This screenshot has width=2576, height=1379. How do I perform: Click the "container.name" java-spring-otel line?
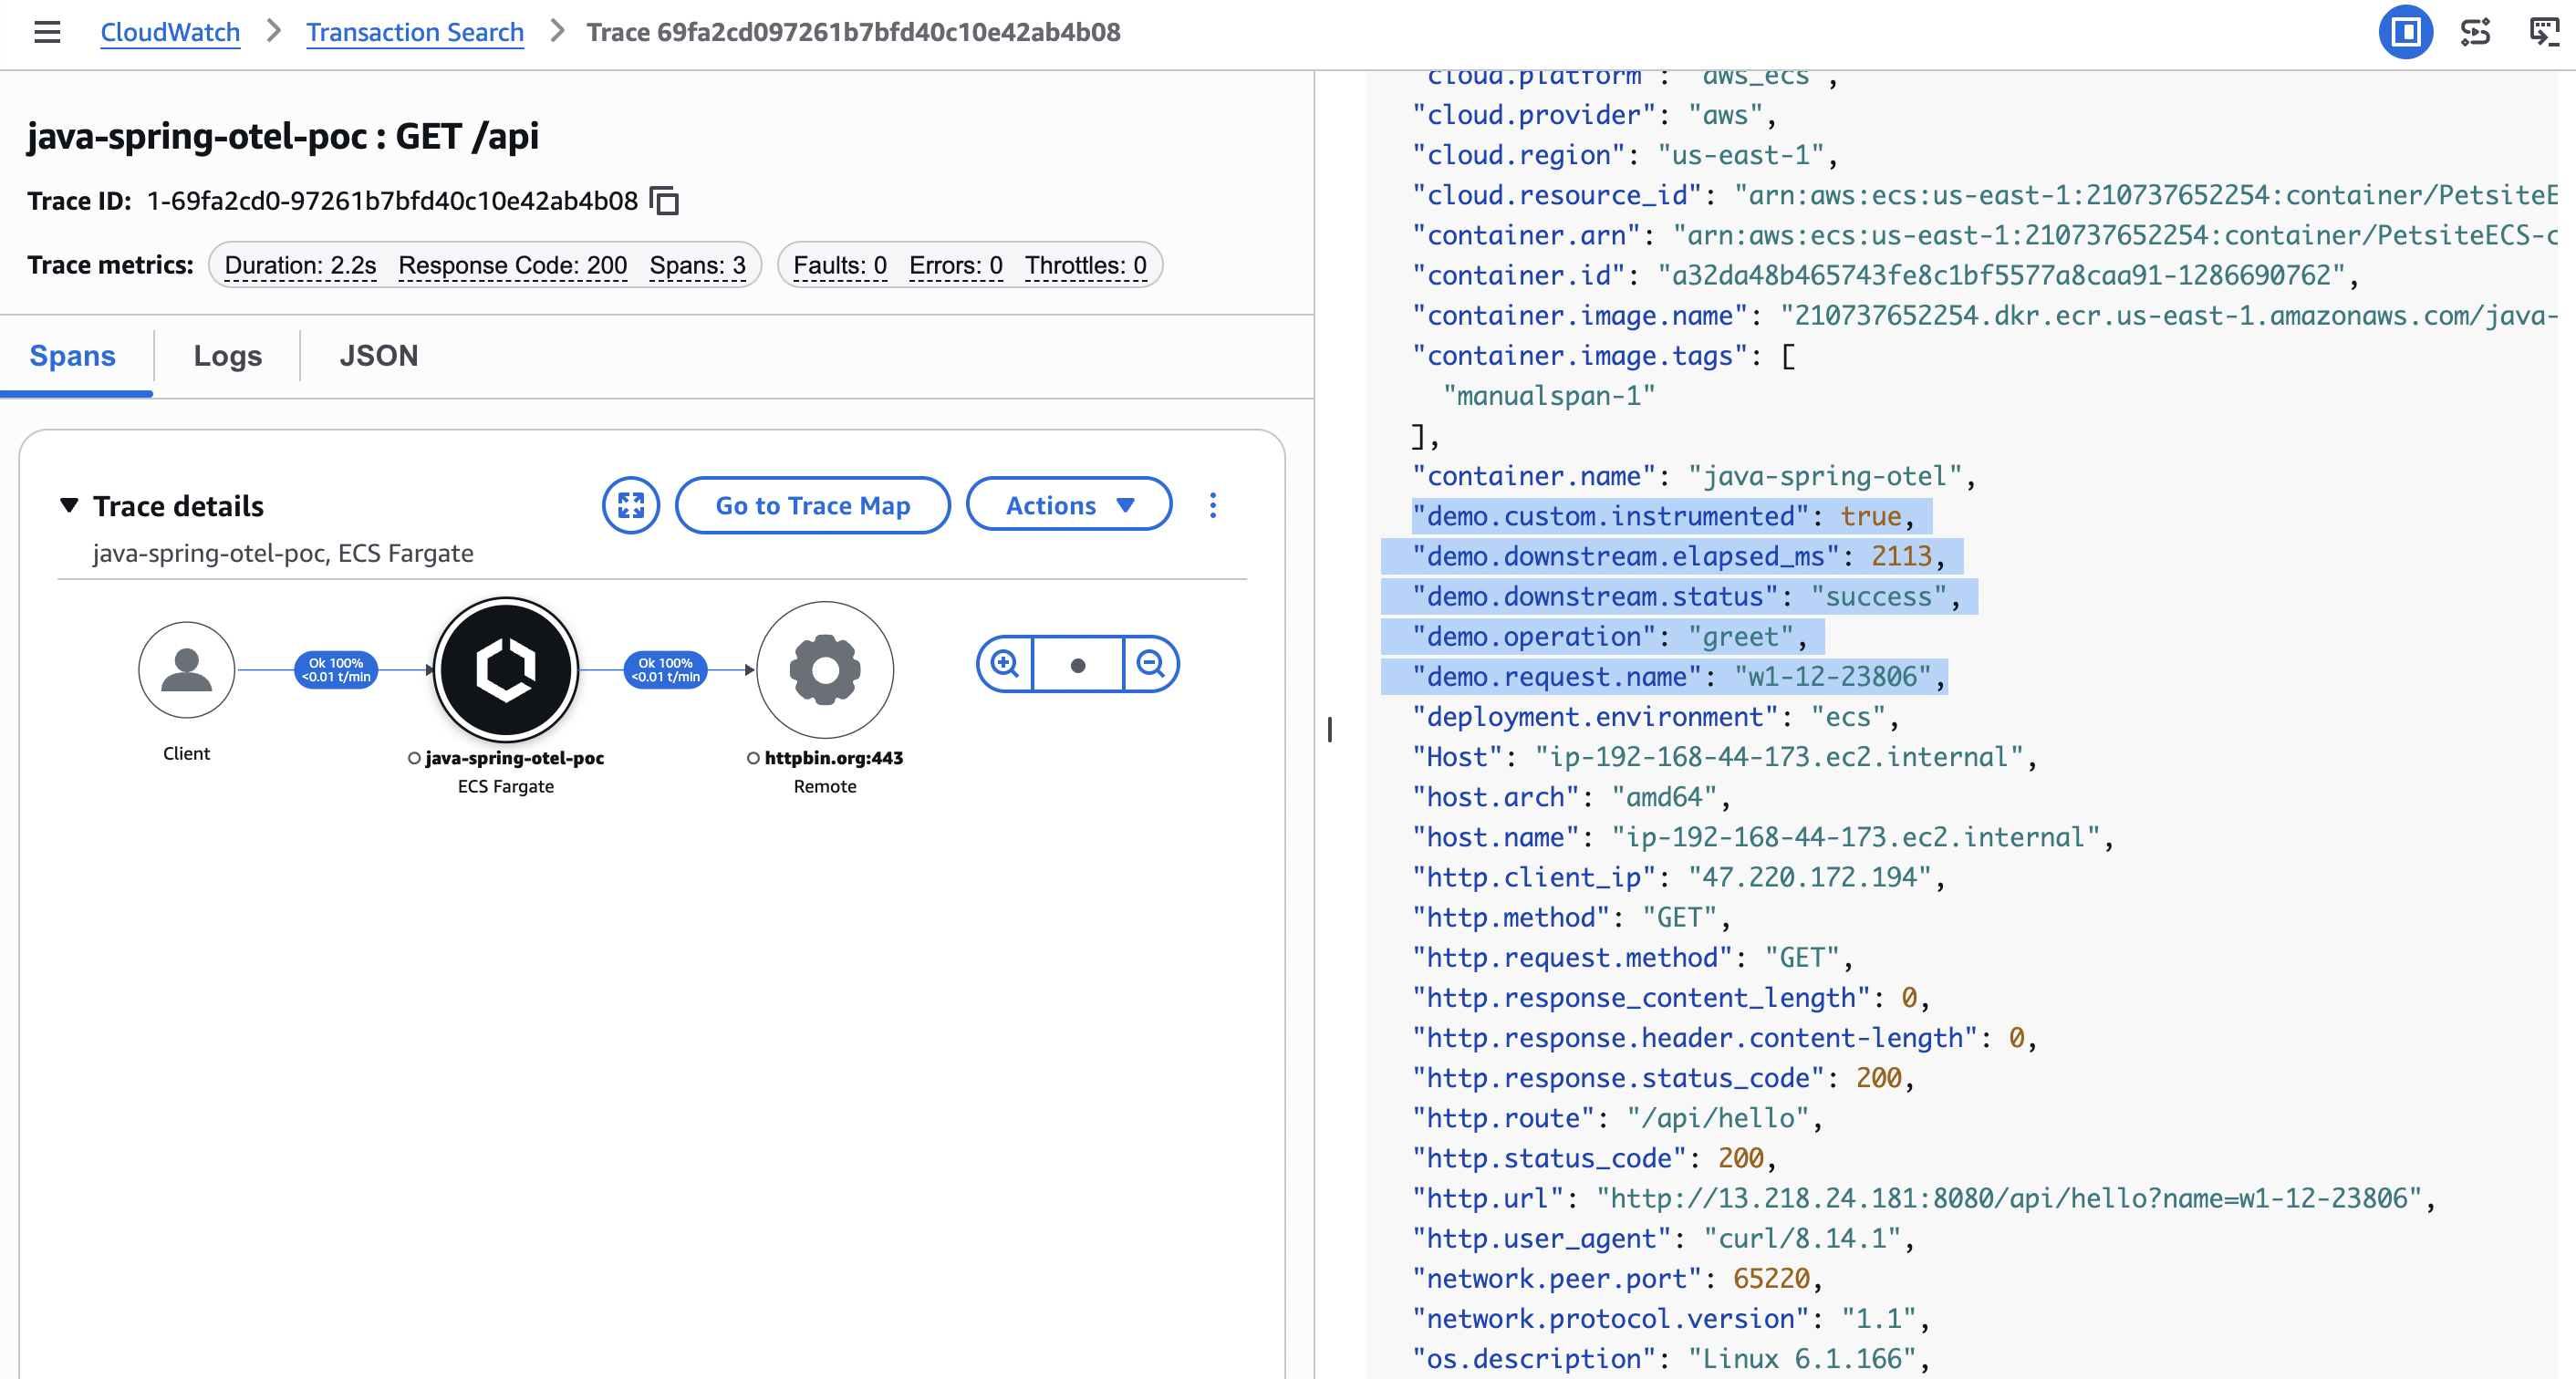tap(1694, 476)
